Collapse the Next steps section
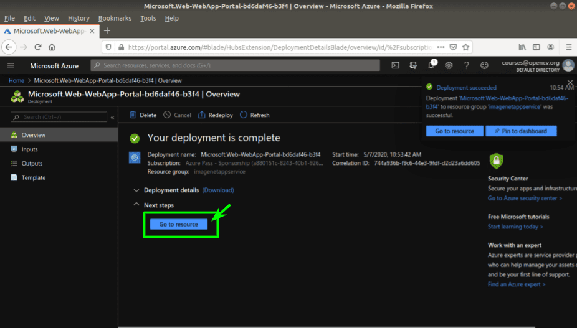 [136, 204]
